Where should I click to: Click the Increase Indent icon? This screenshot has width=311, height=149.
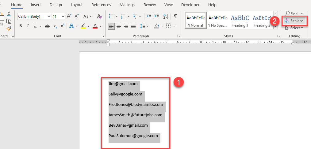[x=156, y=17]
